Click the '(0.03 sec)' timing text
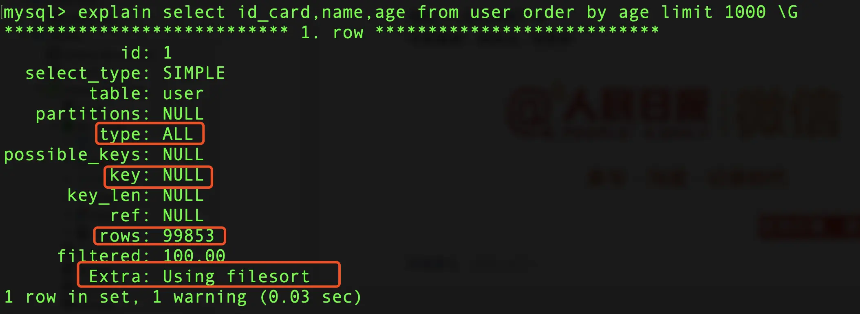 (x=311, y=297)
